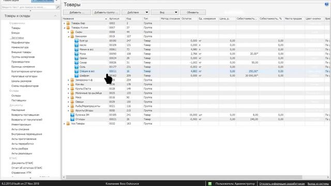Screen dimensions: 331x186
Task: Open Акты списания in navigation menu
Action: coord(20,130)
